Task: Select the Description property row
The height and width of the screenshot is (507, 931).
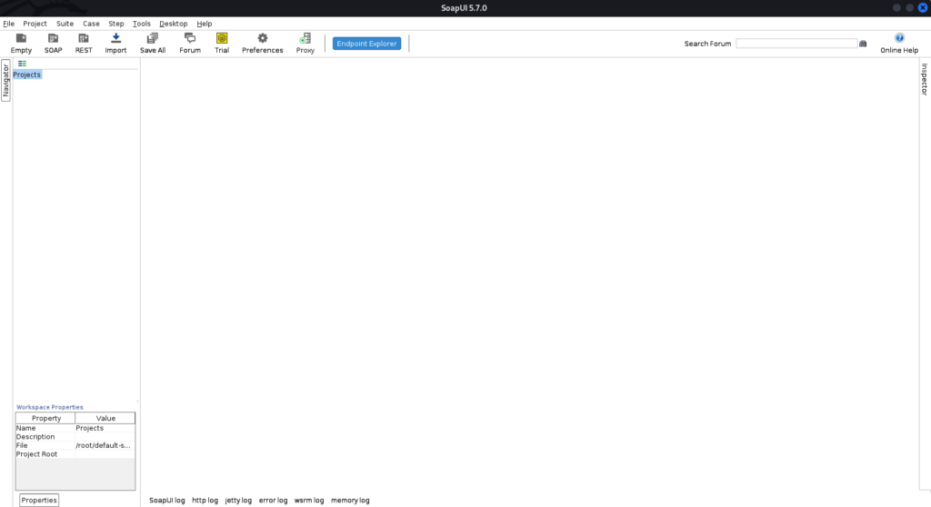Action: [75, 437]
